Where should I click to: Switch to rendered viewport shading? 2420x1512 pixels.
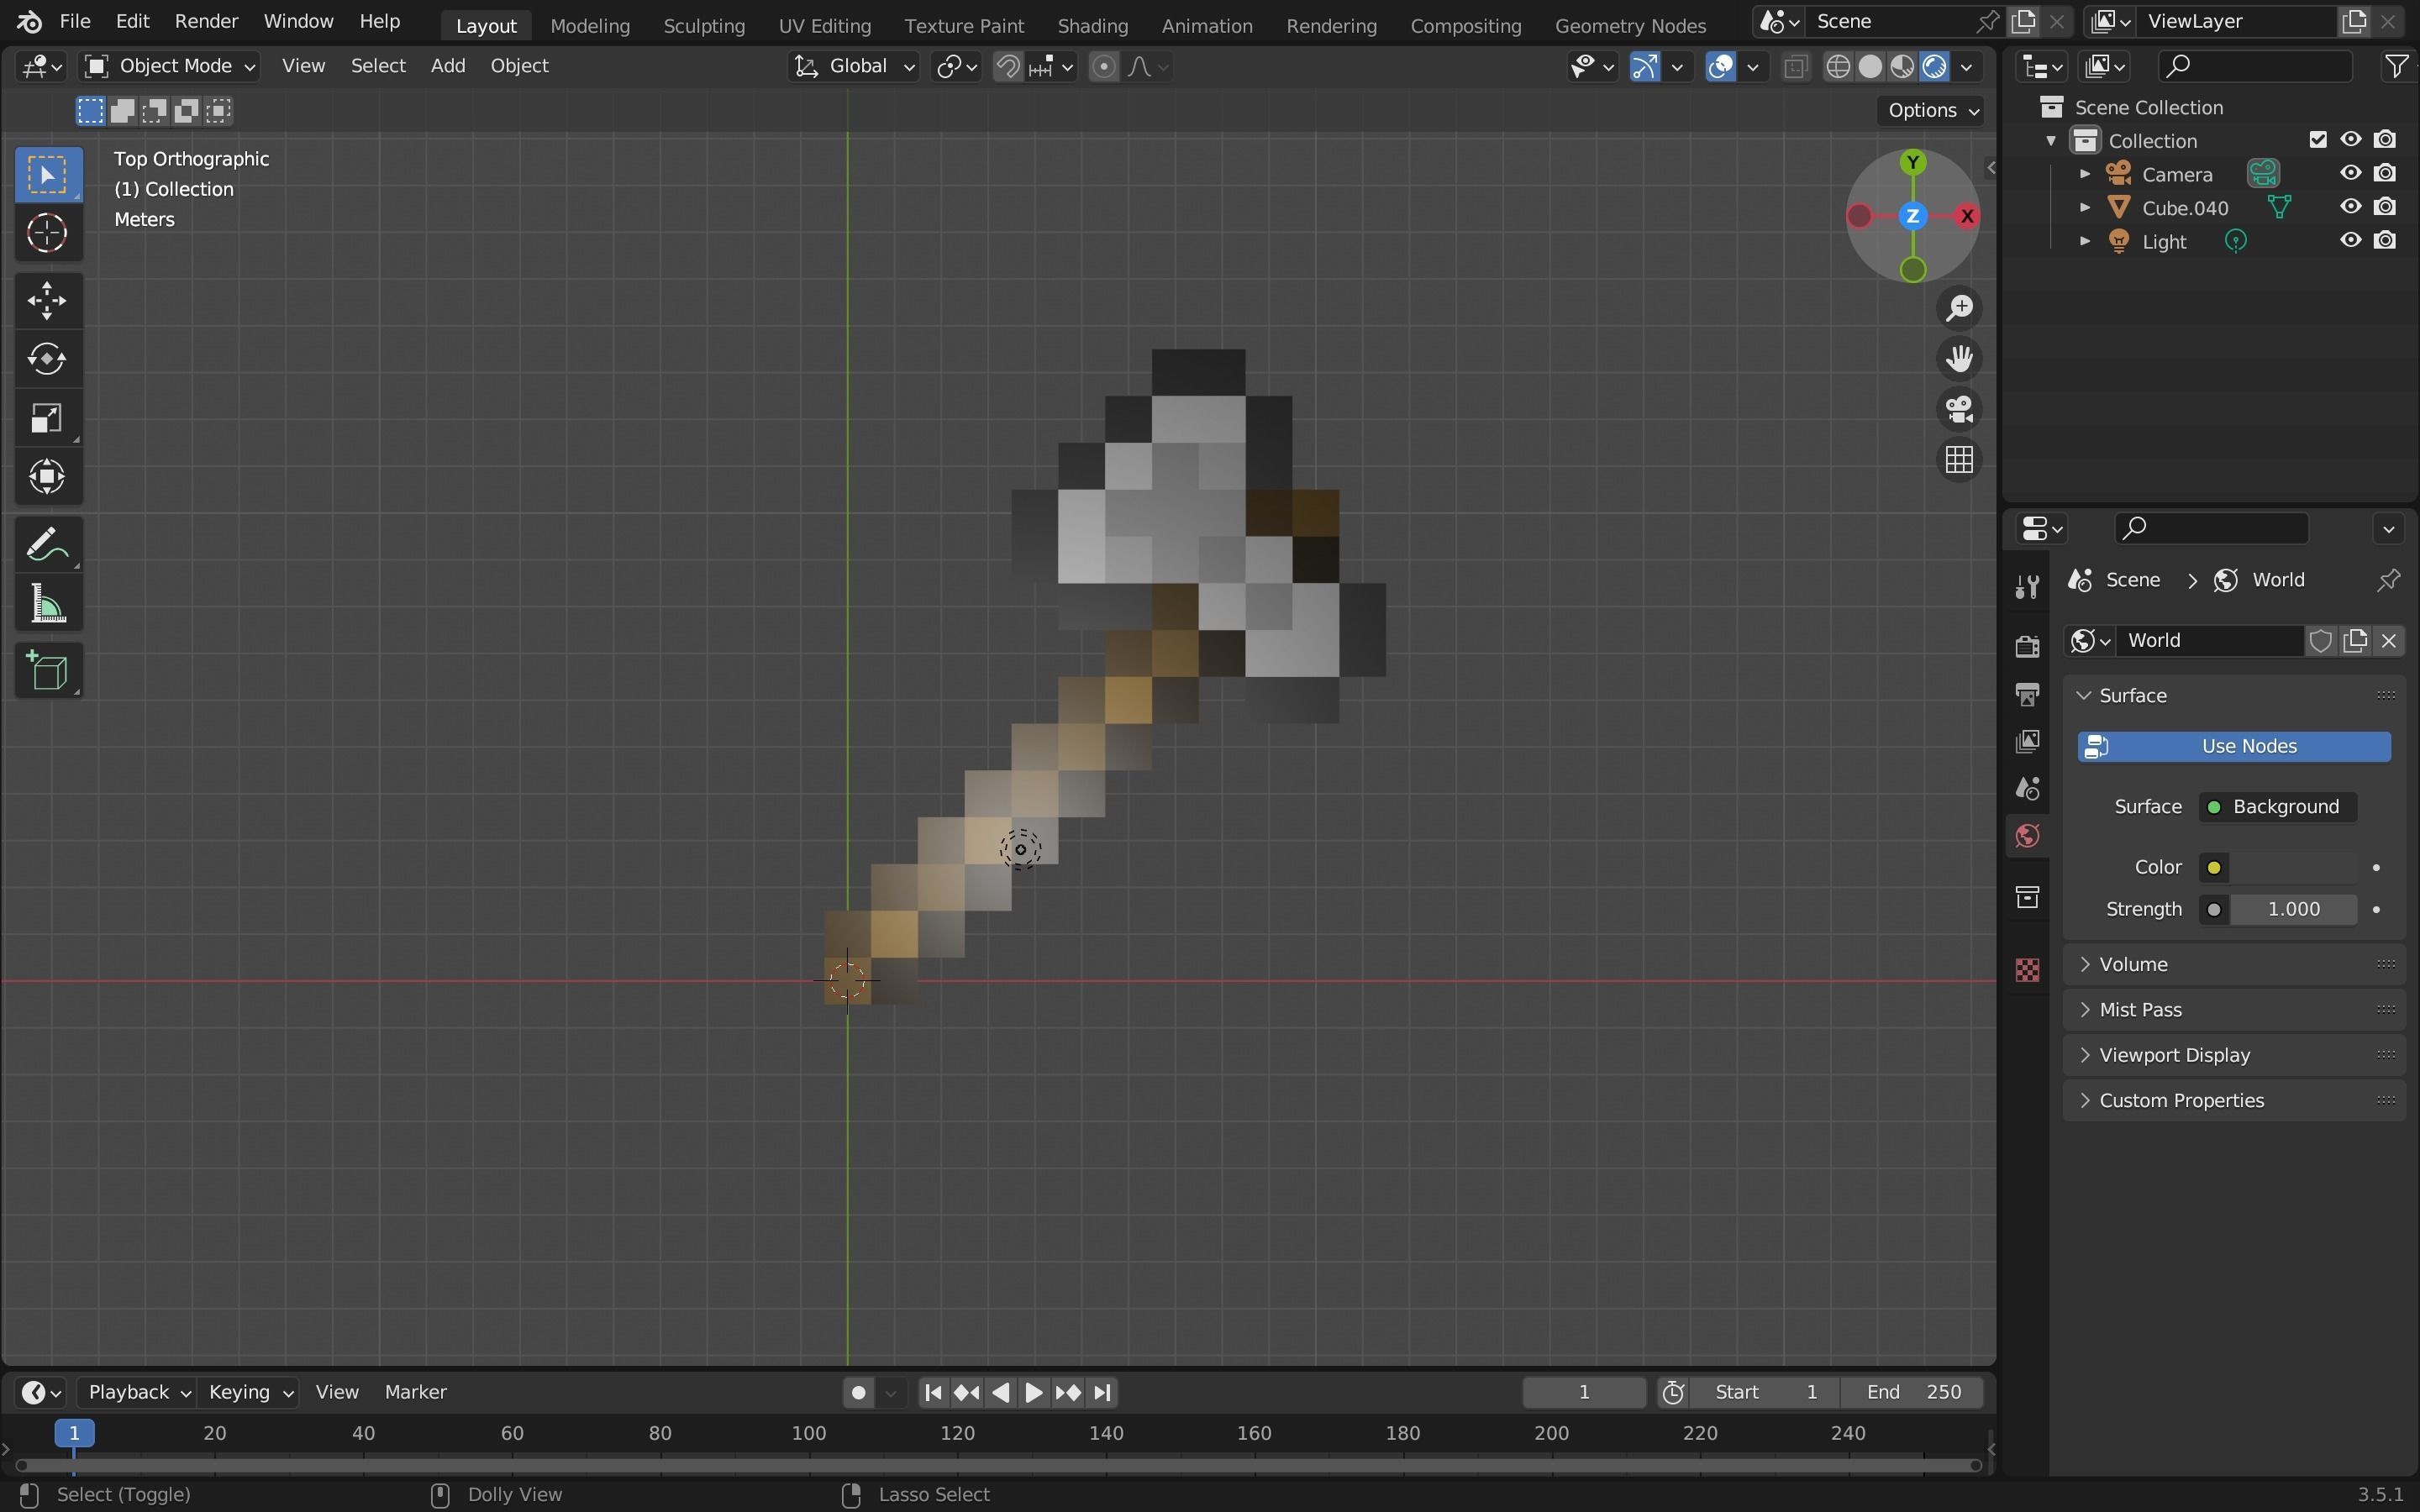(x=1934, y=67)
